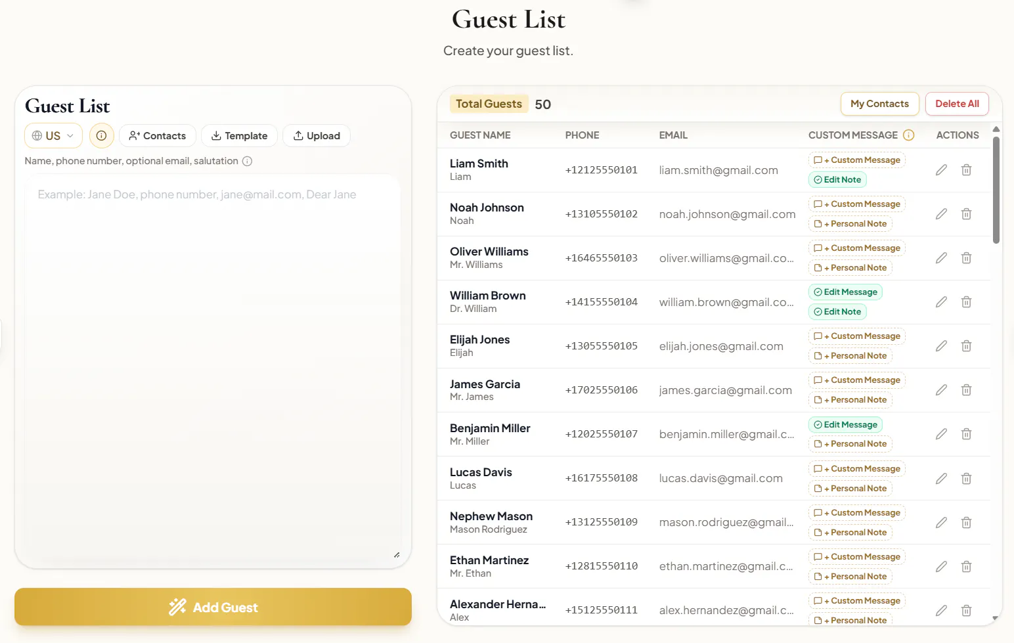Image resolution: width=1014 pixels, height=643 pixels.
Task: Delete Benjamin Miller trash icon
Action: 966,434
